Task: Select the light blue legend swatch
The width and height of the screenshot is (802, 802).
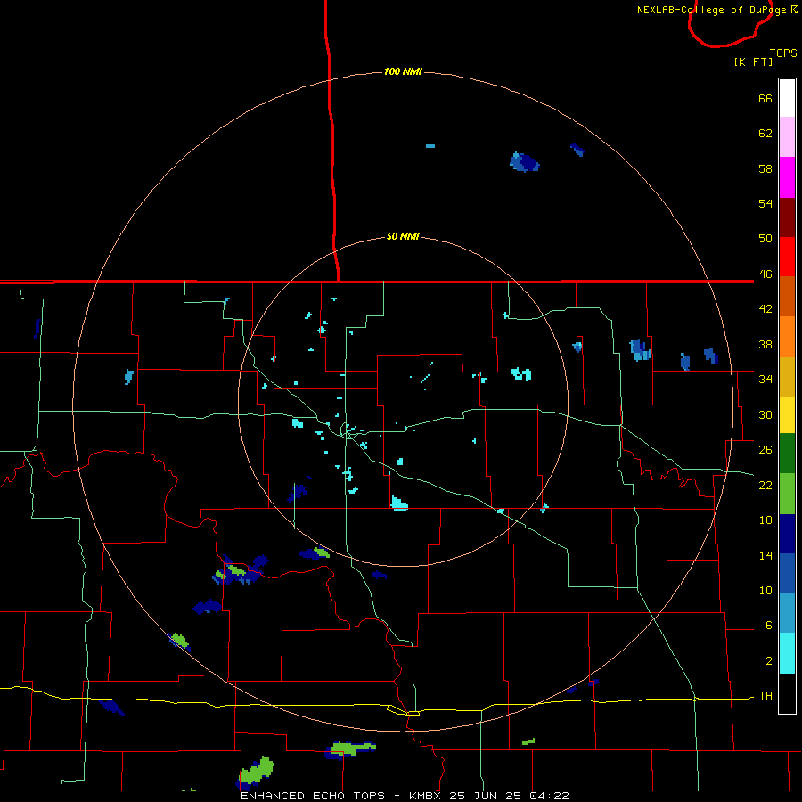Action: [x=787, y=613]
